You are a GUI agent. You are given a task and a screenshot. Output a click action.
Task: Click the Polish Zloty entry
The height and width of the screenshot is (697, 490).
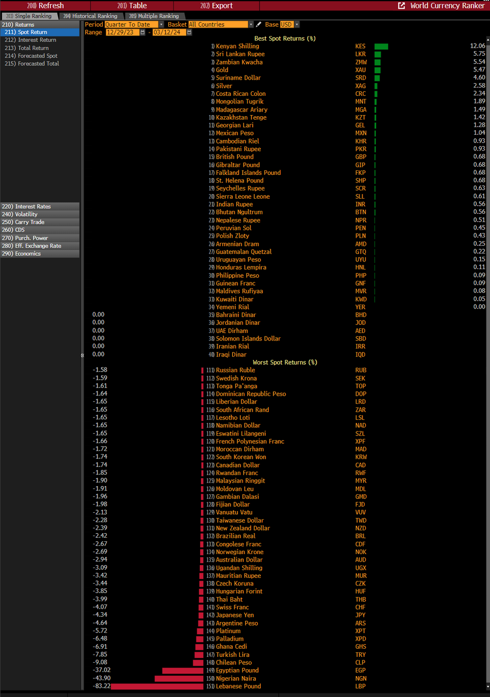coord(232,236)
